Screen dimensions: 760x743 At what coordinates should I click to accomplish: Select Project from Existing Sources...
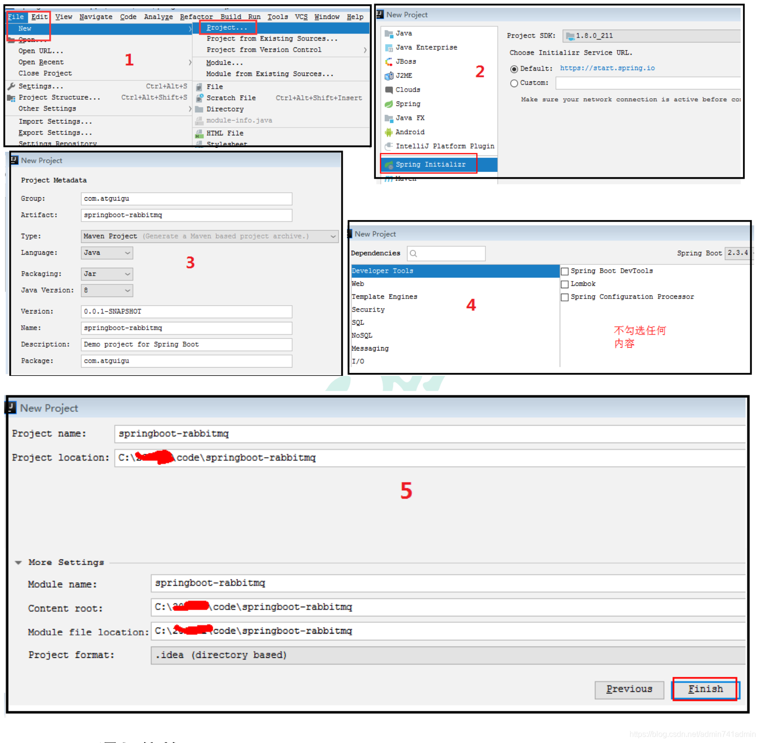pyautogui.click(x=272, y=38)
